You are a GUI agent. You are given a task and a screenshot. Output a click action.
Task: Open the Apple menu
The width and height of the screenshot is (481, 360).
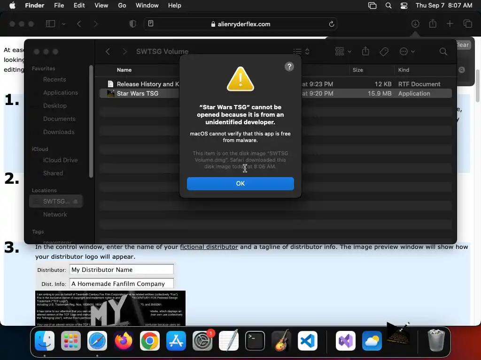click(12, 6)
